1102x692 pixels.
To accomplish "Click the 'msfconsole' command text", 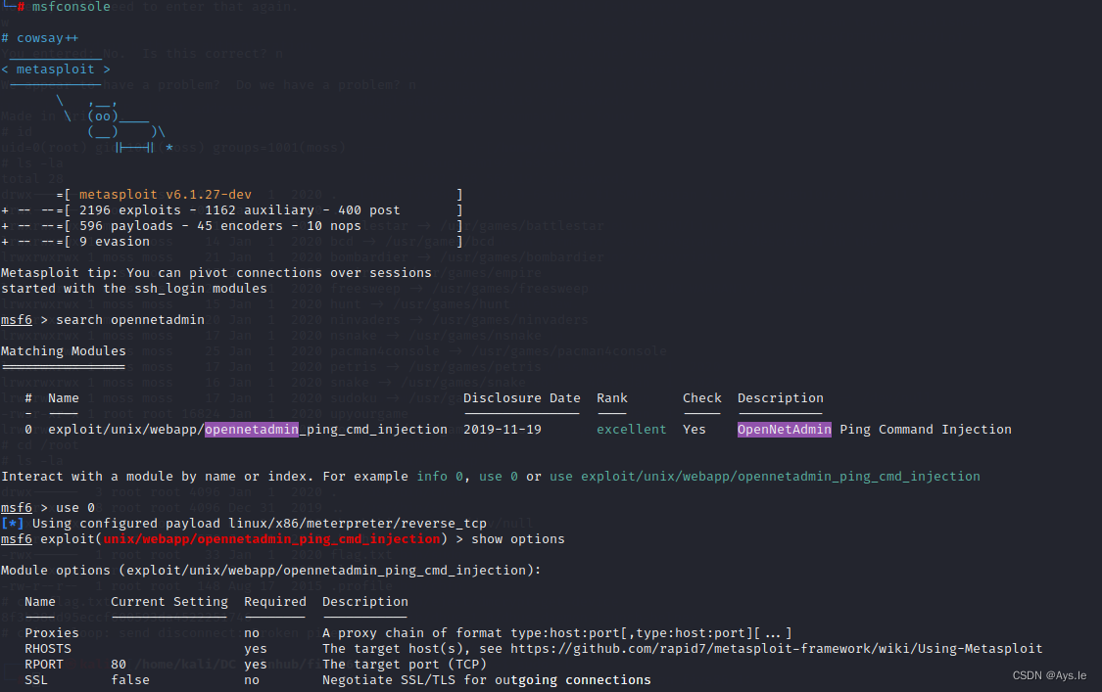I will [x=71, y=7].
